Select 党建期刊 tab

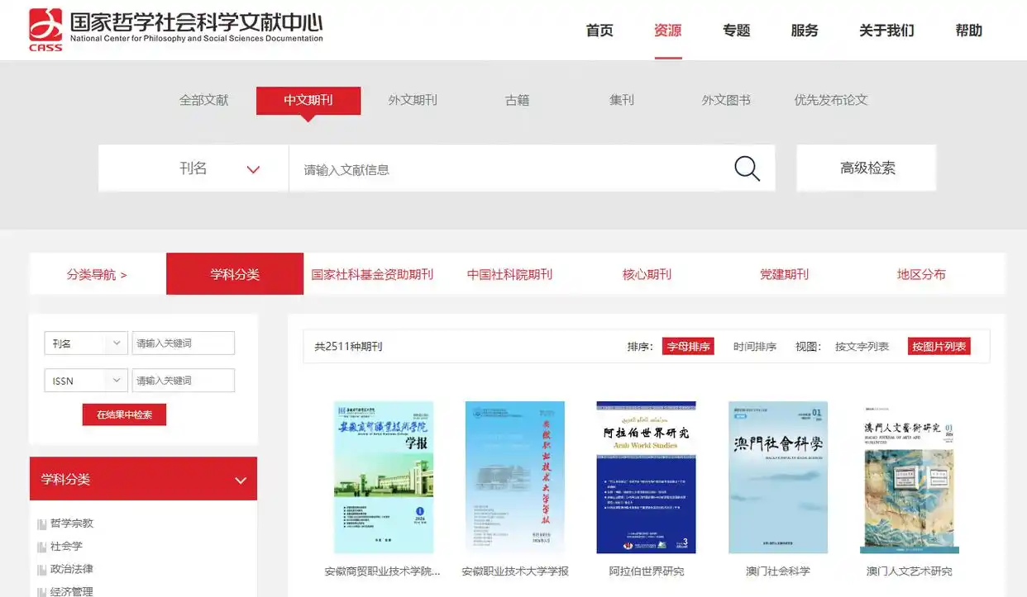784,274
